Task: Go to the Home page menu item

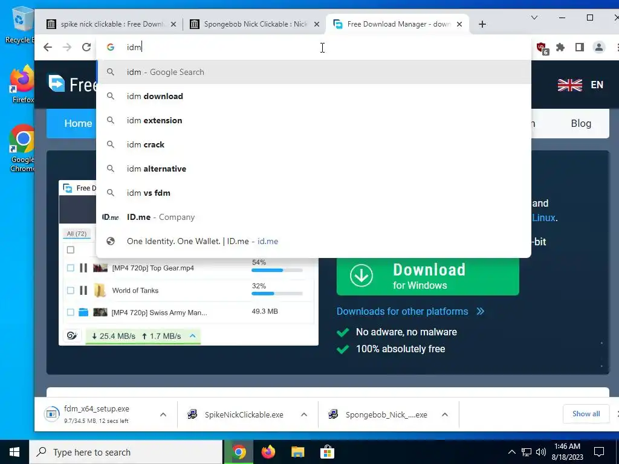Action: (x=78, y=123)
